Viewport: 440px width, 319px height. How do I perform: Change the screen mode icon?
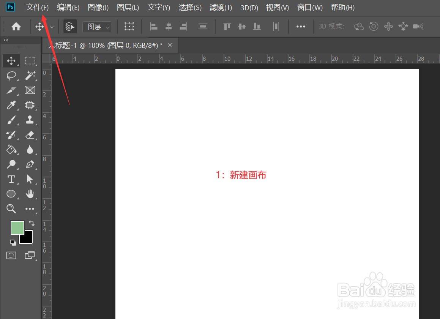[30, 255]
